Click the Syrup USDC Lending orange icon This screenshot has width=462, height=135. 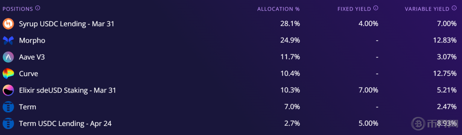pyautogui.click(x=8, y=24)
